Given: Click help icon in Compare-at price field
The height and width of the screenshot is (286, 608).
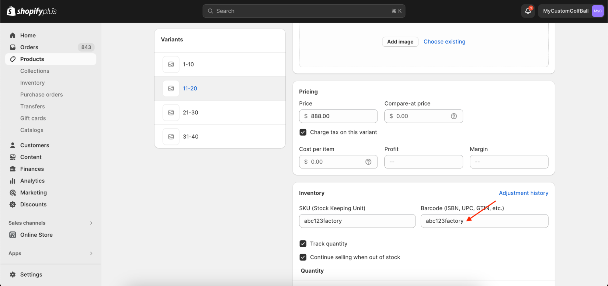Looking at the screenshot, I should pyautogui.click(x=454, y=116).
